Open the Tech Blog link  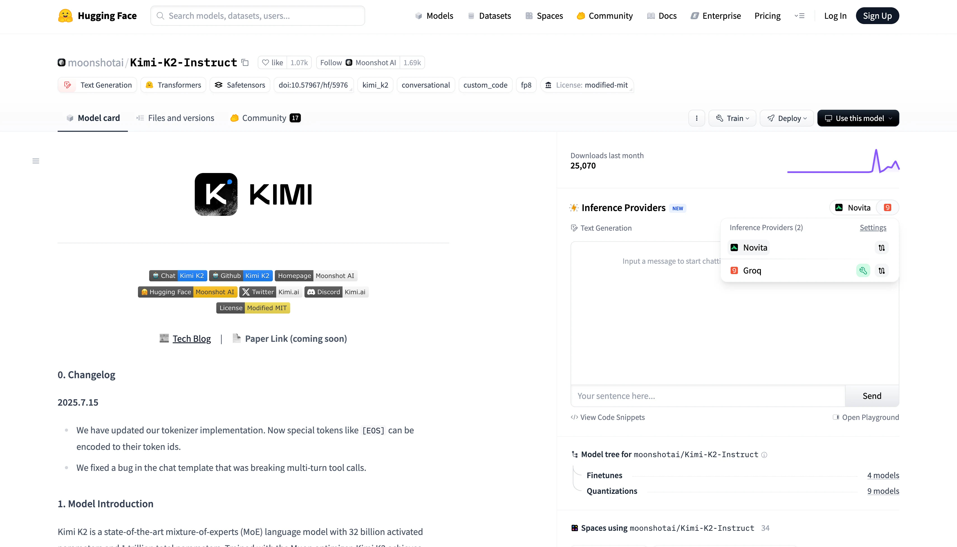[x=191, y=339]
